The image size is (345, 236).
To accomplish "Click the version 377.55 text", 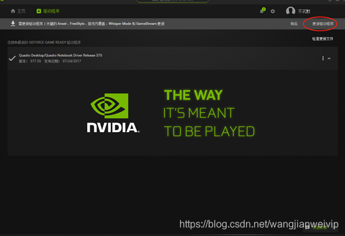I will tap(35, 61).
